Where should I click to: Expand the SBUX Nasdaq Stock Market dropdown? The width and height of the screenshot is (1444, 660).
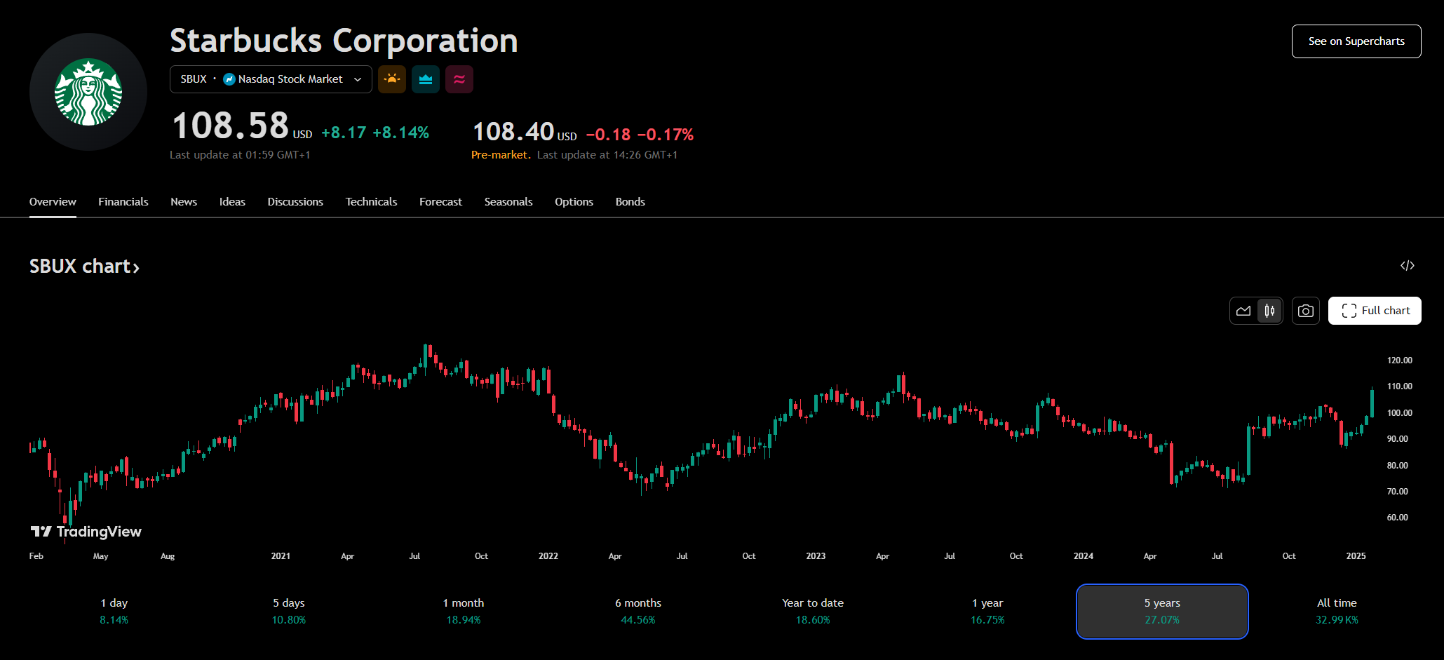click(271, 79)
